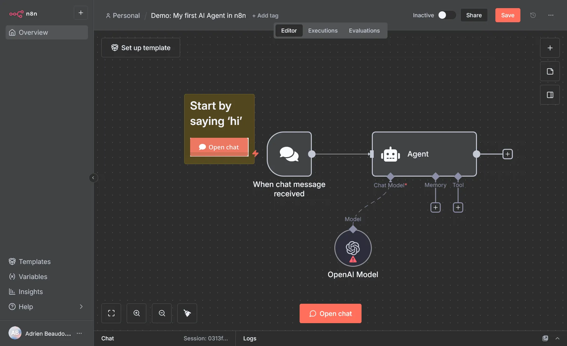Image resolution: width=567 pixels, height=346 pixels.
Task: Collapse the left sidebar with the chevron
Action: pos(93,178)
